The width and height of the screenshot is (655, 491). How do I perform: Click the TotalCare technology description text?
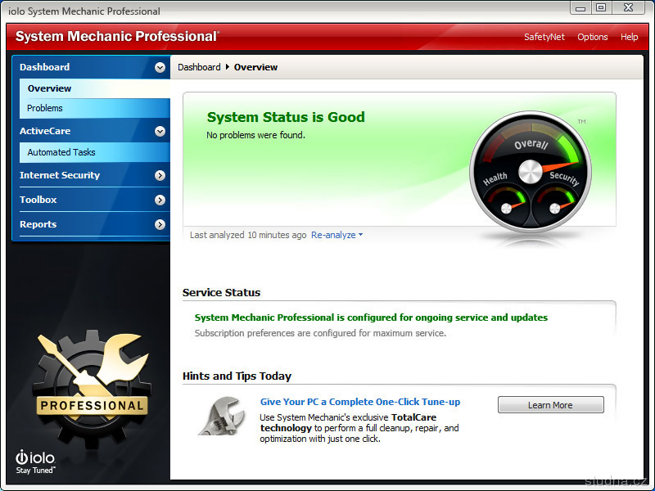(x=359, y=428)
